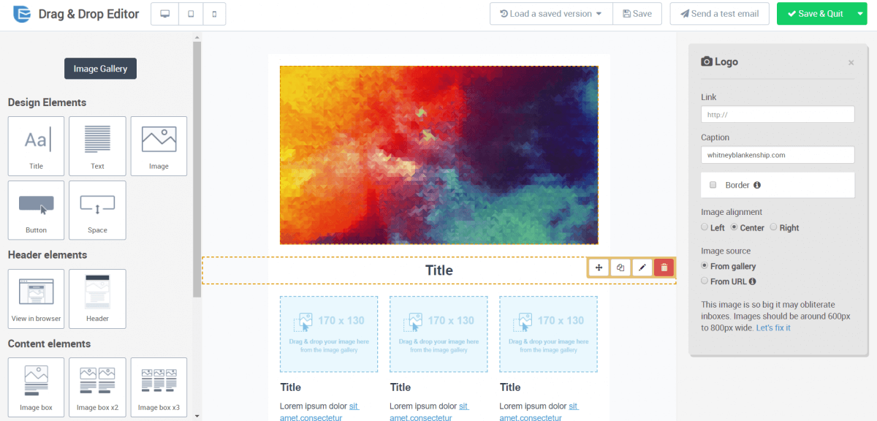The image size is (877, 421).
Task: Click the info icon next to From URL
Action: coord(752,281)
